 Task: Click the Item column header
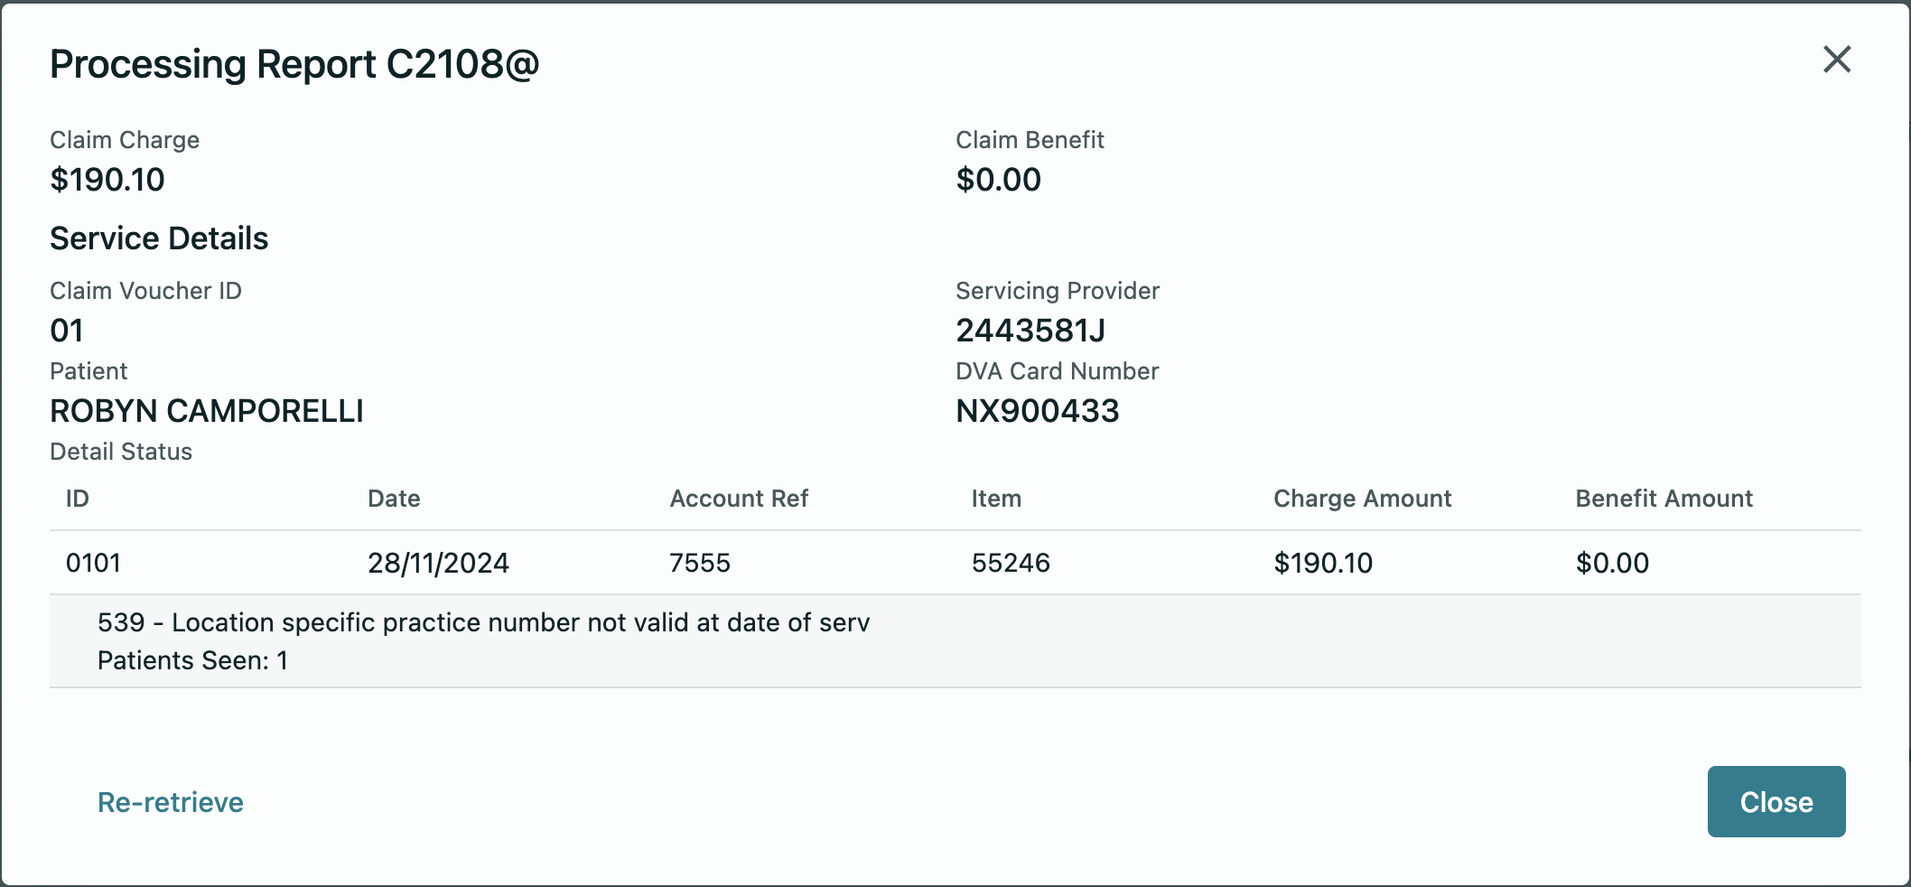click(996, 499)
